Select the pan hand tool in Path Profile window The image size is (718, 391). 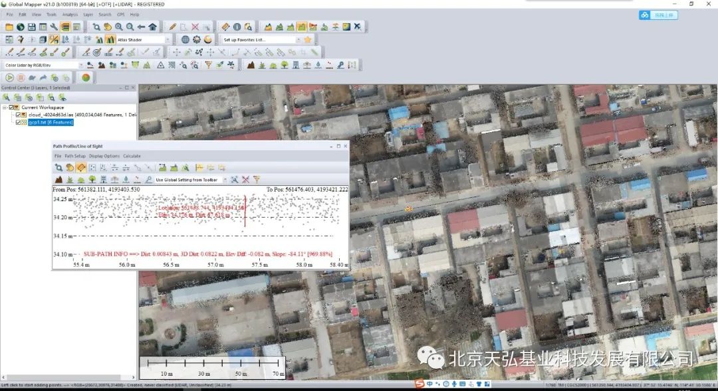70,168
